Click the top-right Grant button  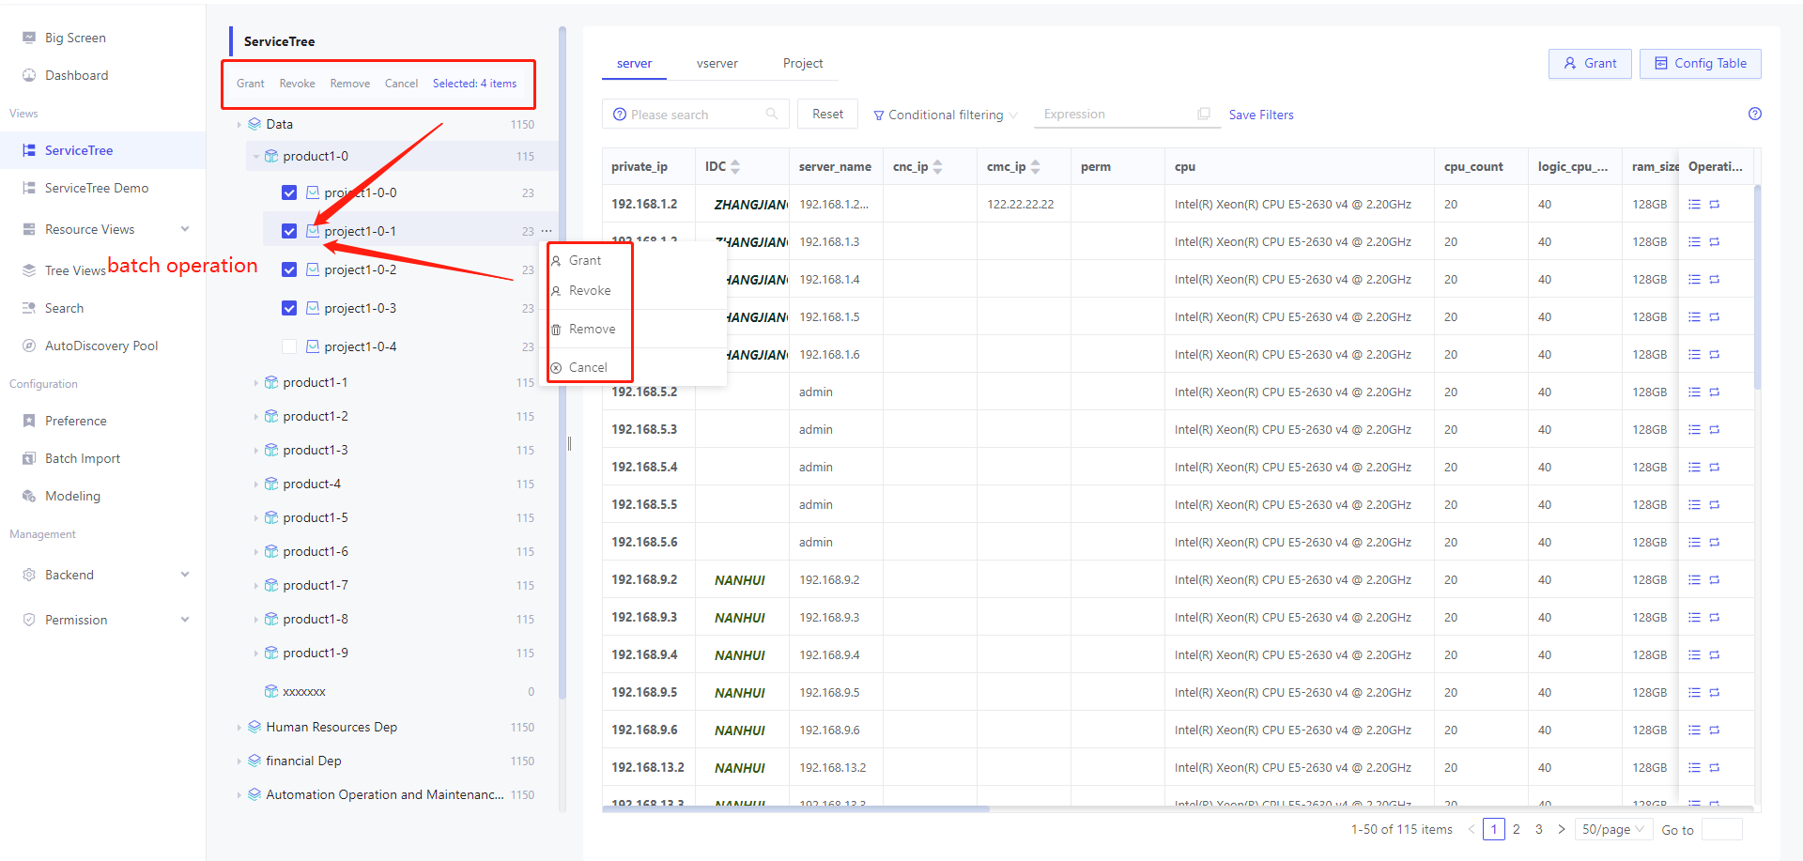pyautogui.click(x=1590, y=63)
